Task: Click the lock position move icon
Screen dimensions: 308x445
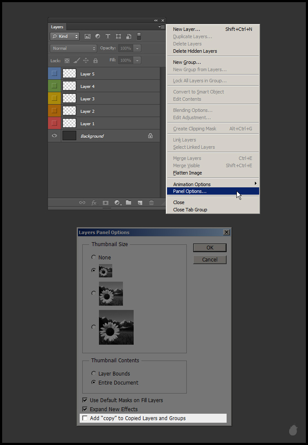Action: click(86, 61)
